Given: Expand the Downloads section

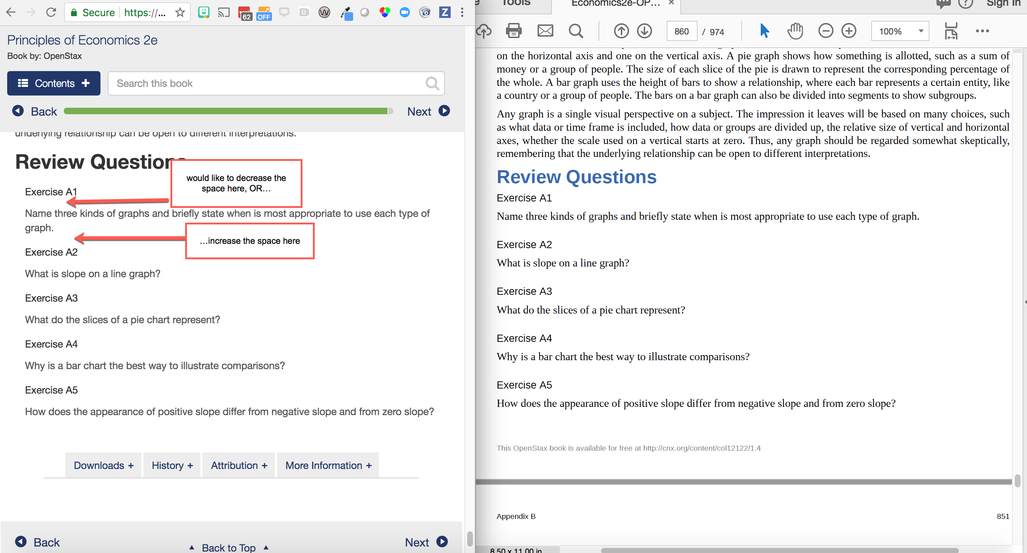Looking at the screenshot, I should (x=103, y=465).
